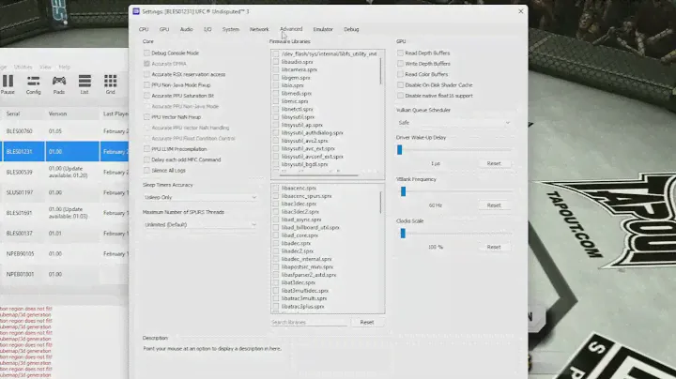676x379 pixels.
Task: Click the Clocks Scale slider handle
Action: pyautogui.click(x=401, y=233)
